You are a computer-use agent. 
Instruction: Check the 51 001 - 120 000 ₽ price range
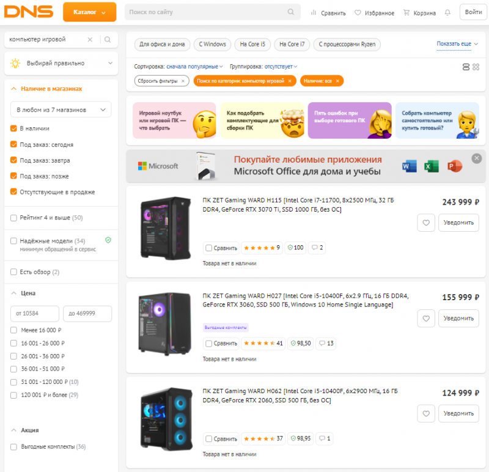click(13, 382)
